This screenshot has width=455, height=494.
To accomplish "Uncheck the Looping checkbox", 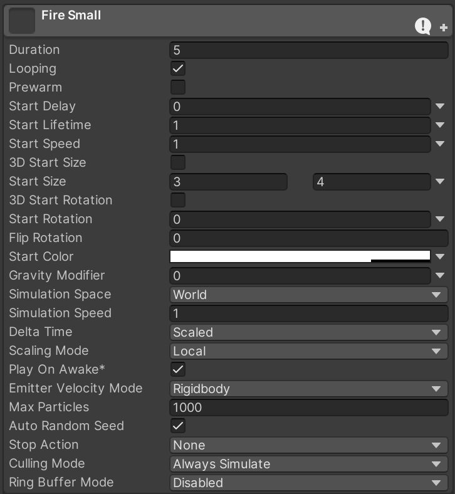I will tap(178, 69).
